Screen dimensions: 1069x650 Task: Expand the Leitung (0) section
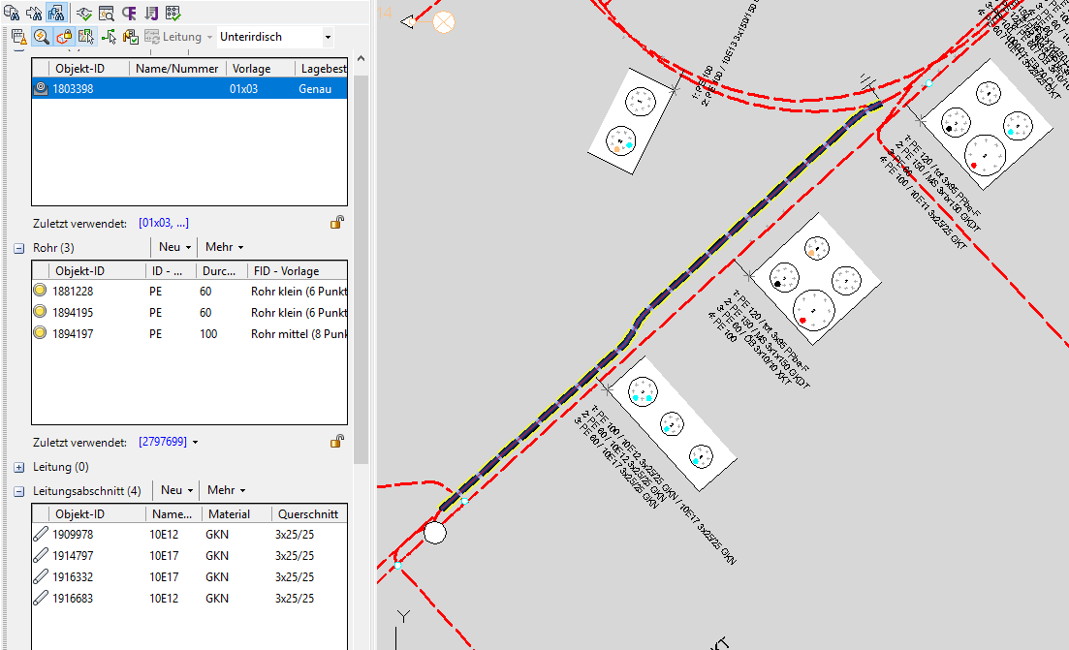click(x=19, y=468)
